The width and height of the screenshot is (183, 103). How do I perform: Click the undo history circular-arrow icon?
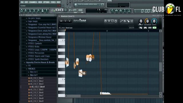pyautogui.click(x=21, y=11)
